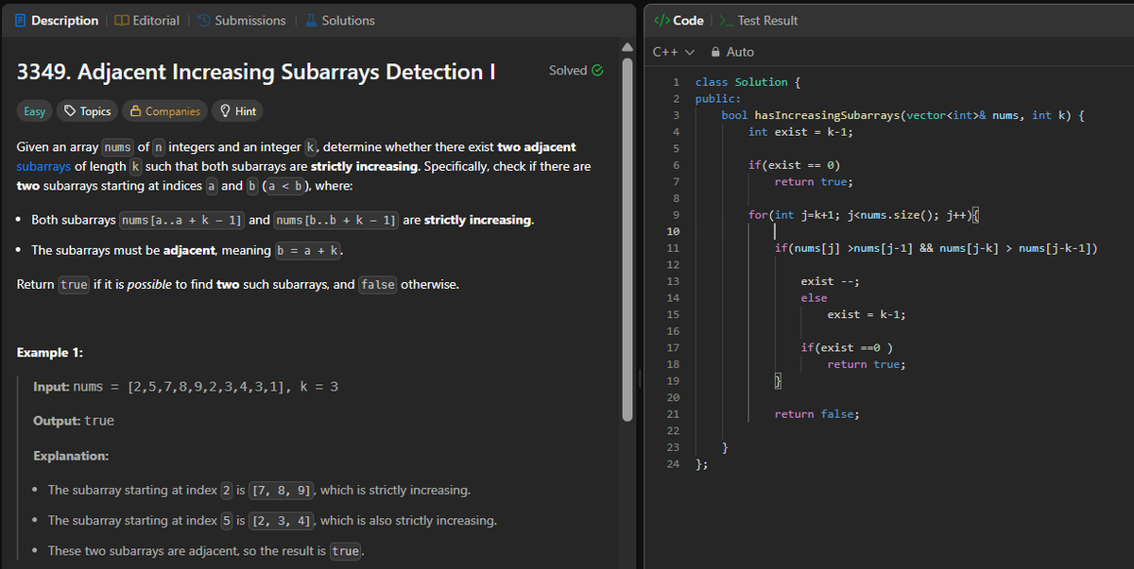Click the 'return true;' on line 18

pyautogui.click(x=867, y=364)
